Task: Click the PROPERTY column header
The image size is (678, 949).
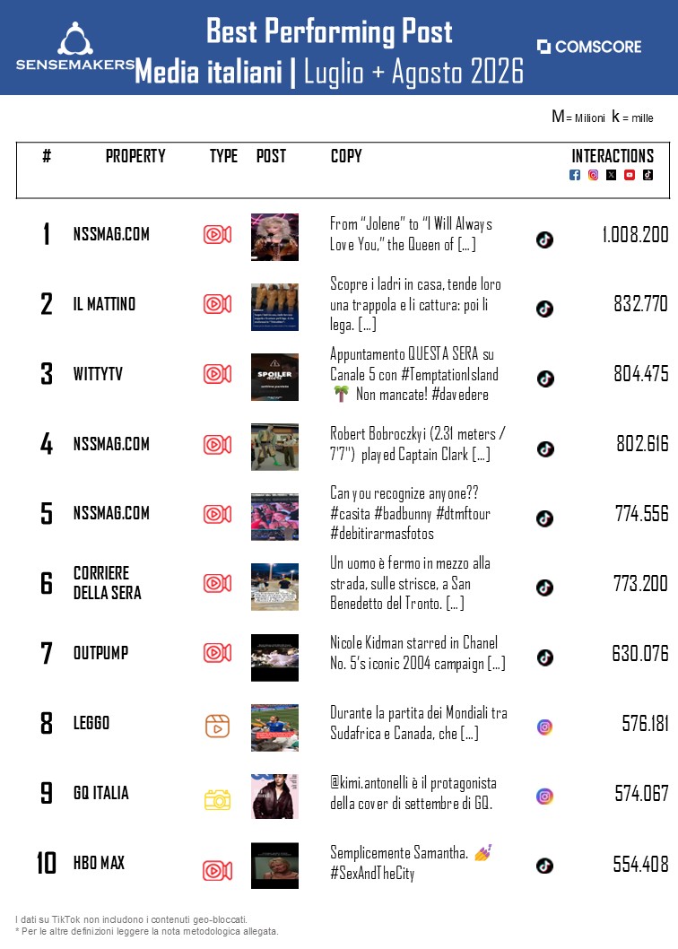Action: click(x=135, y=156)
